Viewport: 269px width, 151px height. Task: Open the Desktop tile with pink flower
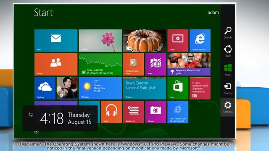tap(100, 41)
